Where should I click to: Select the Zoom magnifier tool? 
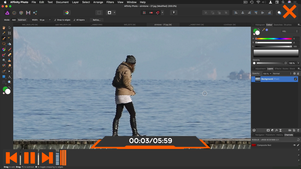click(x=9, y=82)
